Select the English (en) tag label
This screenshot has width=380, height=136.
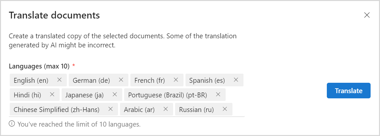pos(31,80)
